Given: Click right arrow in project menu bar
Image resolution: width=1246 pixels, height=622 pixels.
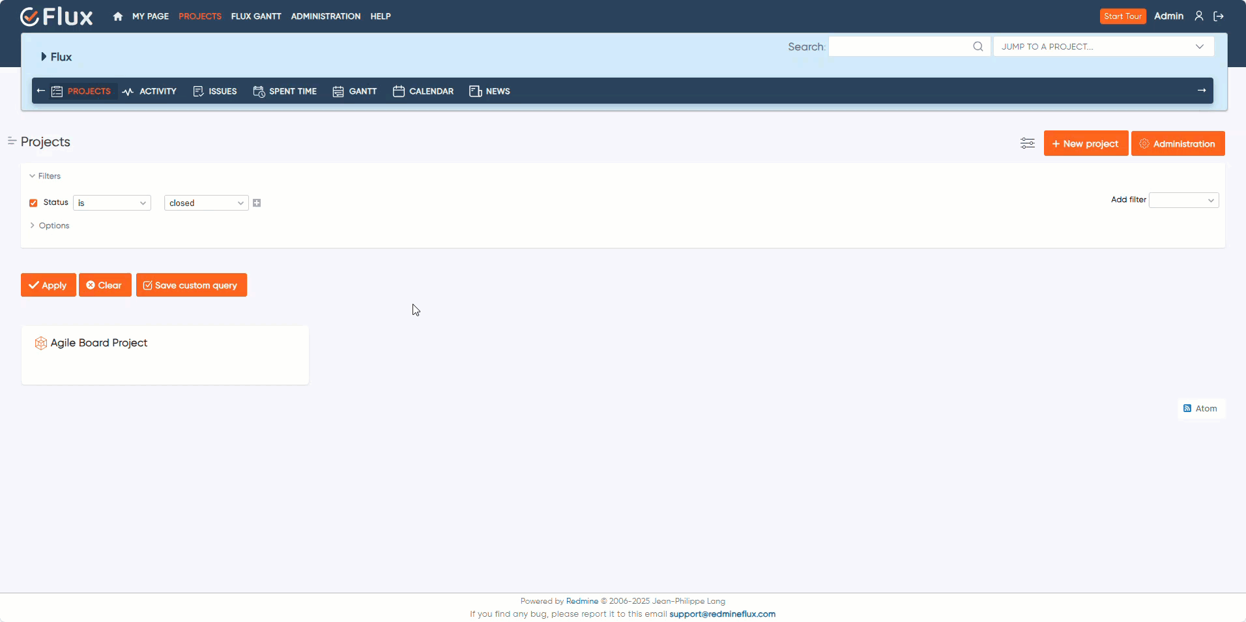Looking at the screenshot, I should [x=1202, y=91].
